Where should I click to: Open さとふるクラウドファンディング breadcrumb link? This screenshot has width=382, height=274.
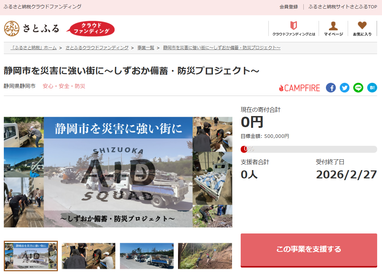[97, 48]
